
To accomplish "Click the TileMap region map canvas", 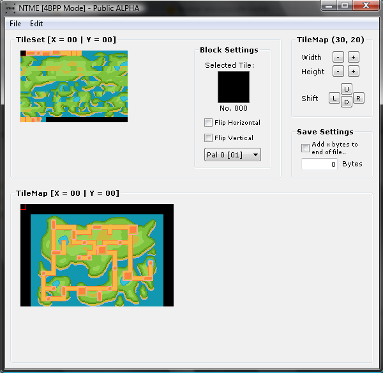I will pos(97,255).
